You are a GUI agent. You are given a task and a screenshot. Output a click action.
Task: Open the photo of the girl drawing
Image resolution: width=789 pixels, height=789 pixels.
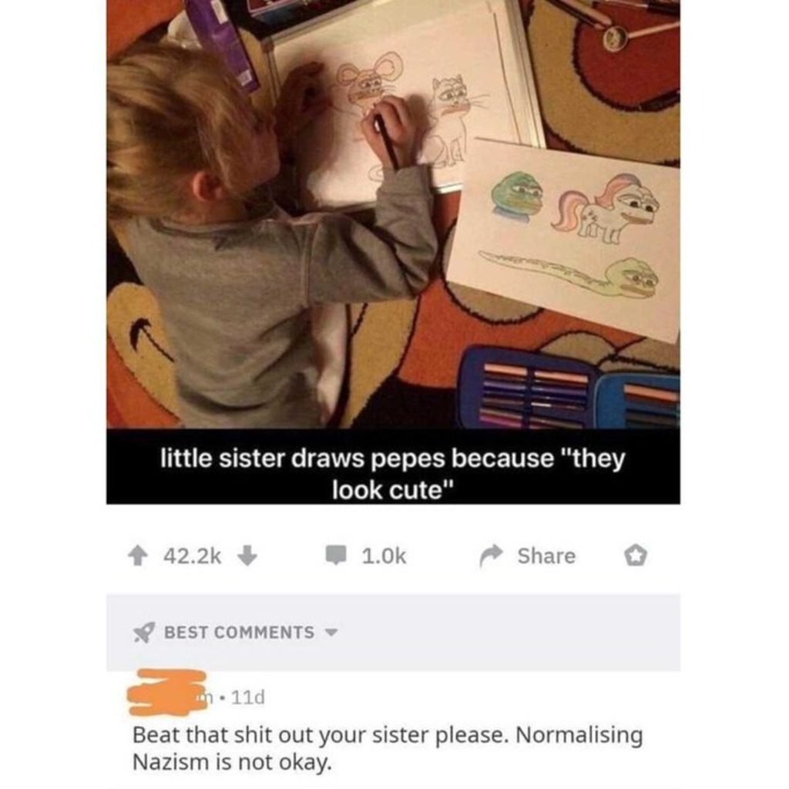[x=393, y=214]
